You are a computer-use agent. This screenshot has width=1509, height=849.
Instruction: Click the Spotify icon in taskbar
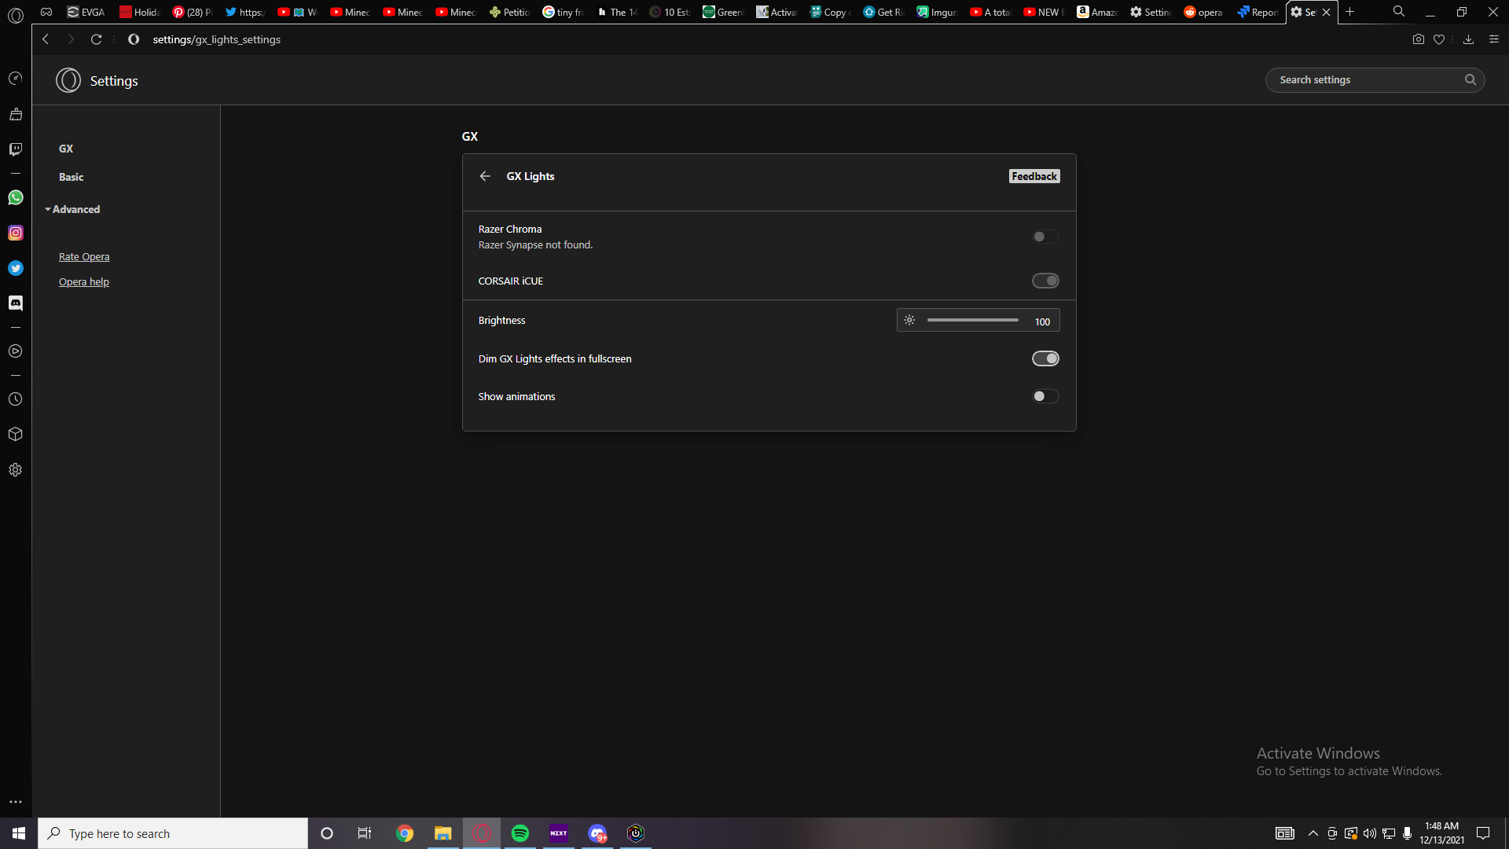point(520,833)
